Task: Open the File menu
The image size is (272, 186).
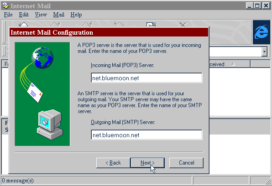Action: click(x=8, y=15)
